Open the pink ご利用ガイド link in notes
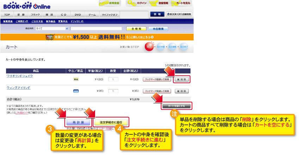Screen dimensions: 299x155 (x=22, y=113)
